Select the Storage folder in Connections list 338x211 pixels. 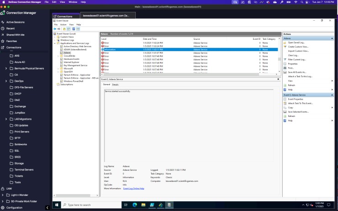[19, 164]
